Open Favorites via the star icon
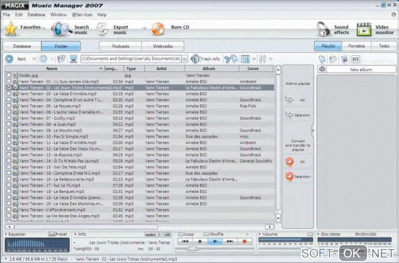The image size is (399, 263). (x=11, y=29)
